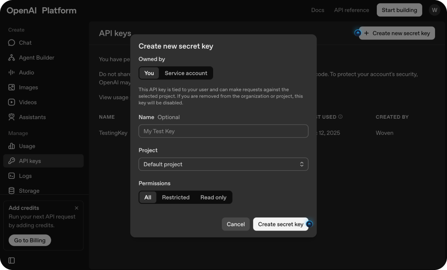Set permissions to Restricted

[x=176, y=197]
